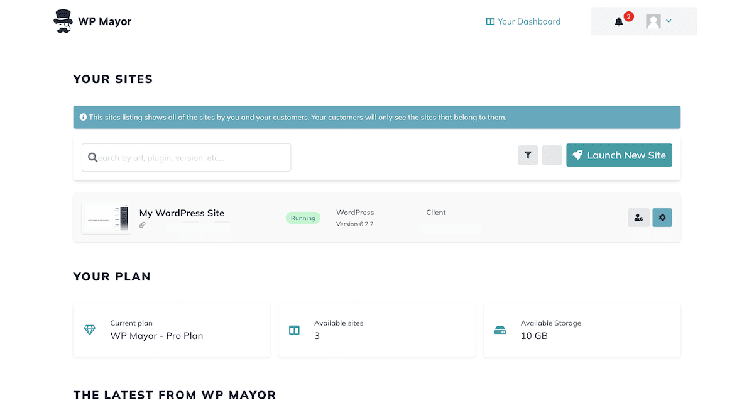754x415 pixels.
Task: Open the sites filter funnel button
Action: point(528,155)
